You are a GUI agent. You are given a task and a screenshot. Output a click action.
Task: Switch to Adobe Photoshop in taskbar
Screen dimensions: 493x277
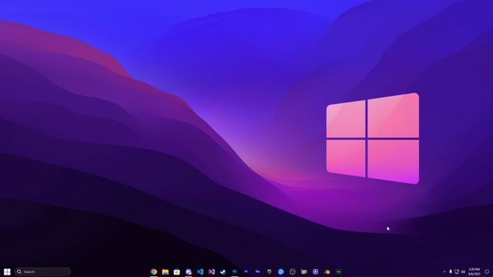[234, 272]
